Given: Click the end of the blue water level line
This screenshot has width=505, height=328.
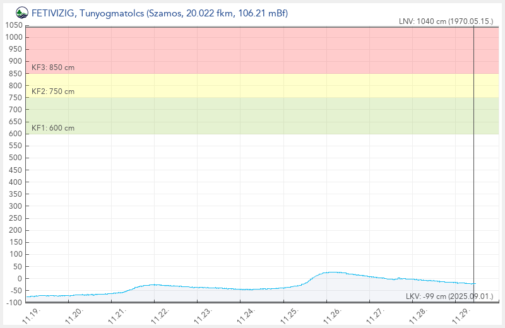Looking at the screenshot, I should 473,284.
